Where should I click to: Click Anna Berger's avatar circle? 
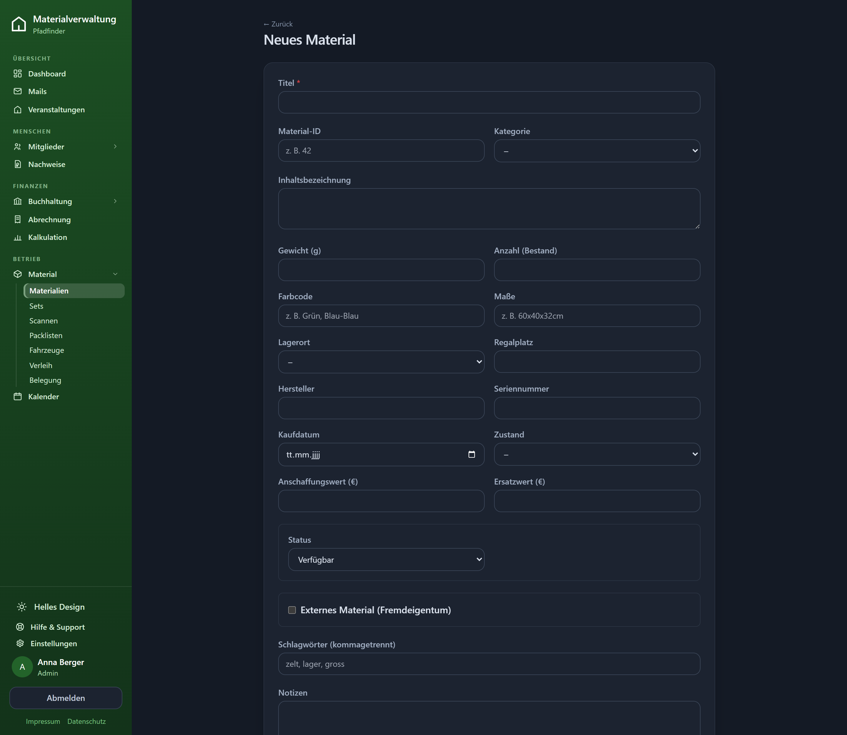22,667
